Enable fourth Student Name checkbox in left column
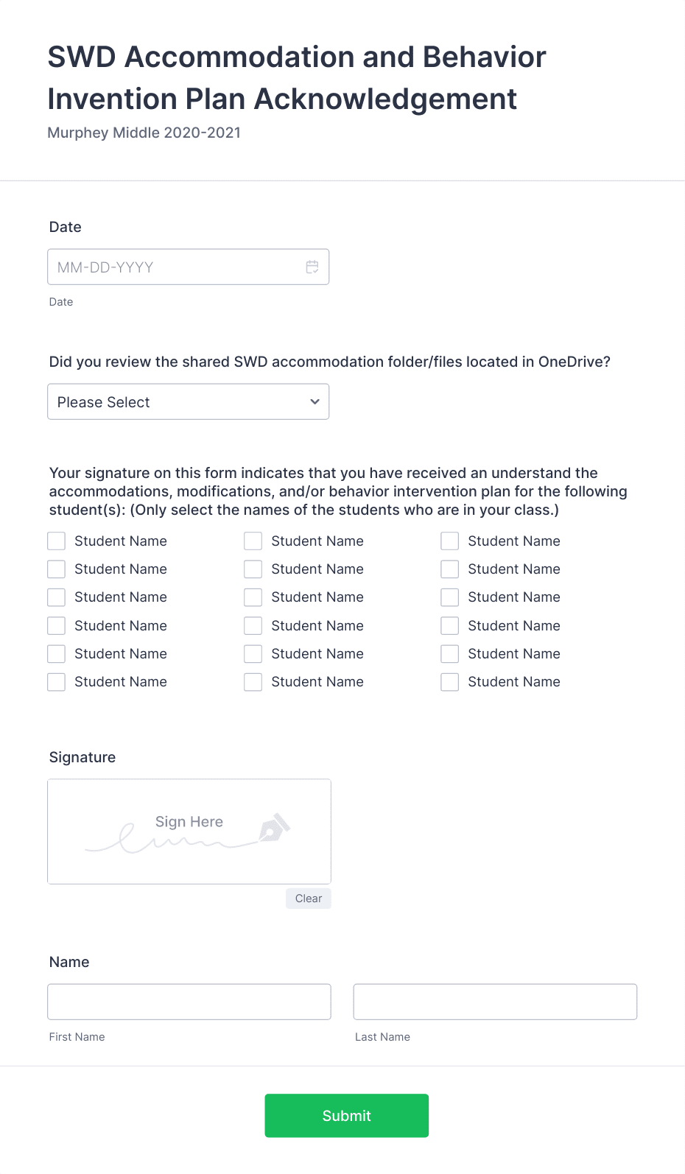This screenshot has height=1174, width=685. coord(57,626)
